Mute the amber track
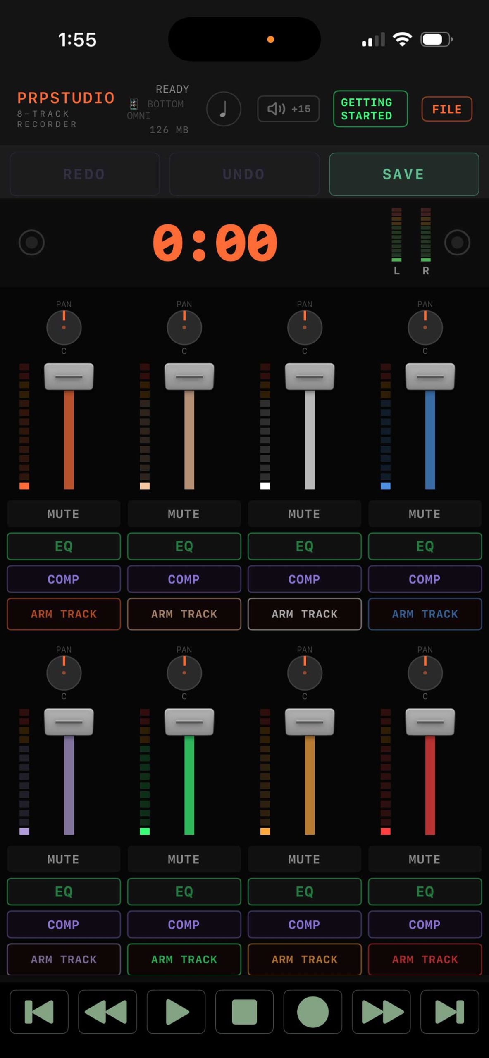Screen dimensions: 489x1058 305,859
